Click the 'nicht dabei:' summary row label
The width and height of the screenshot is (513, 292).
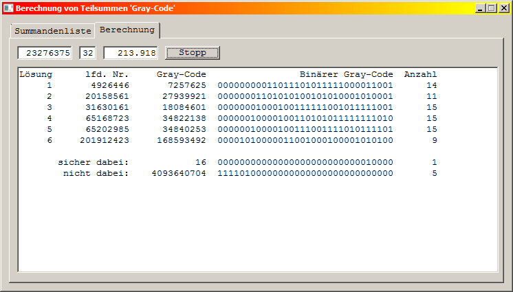pyautogui.click(x=96, y=173)
